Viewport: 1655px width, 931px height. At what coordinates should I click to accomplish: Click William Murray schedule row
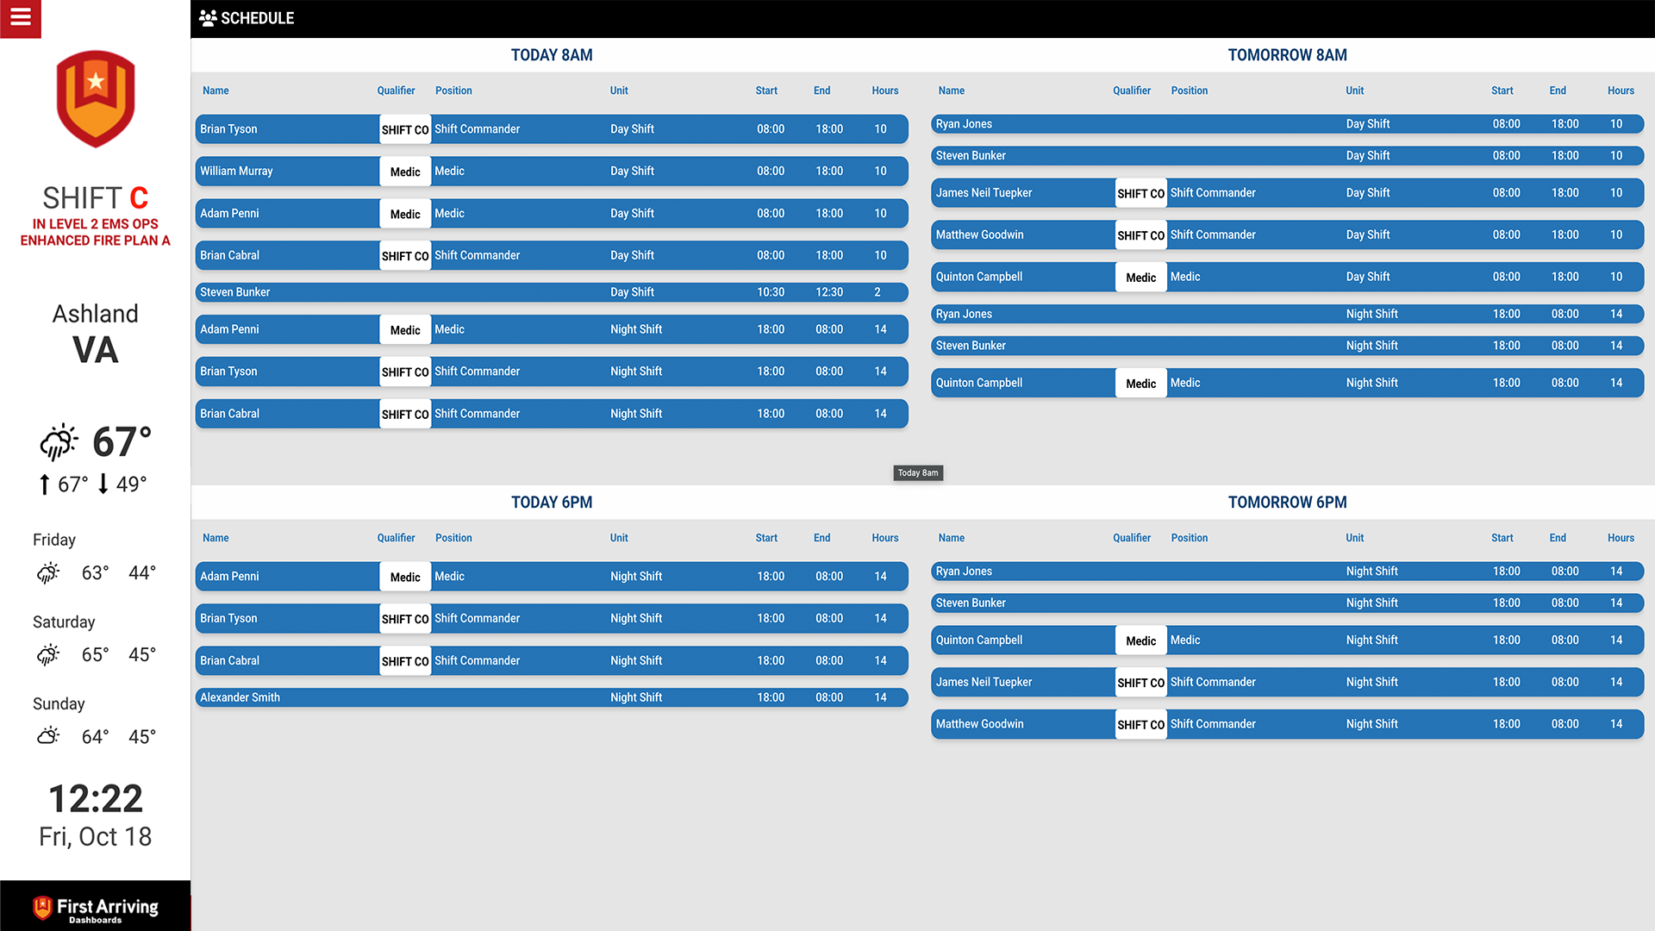pos(552,172)
